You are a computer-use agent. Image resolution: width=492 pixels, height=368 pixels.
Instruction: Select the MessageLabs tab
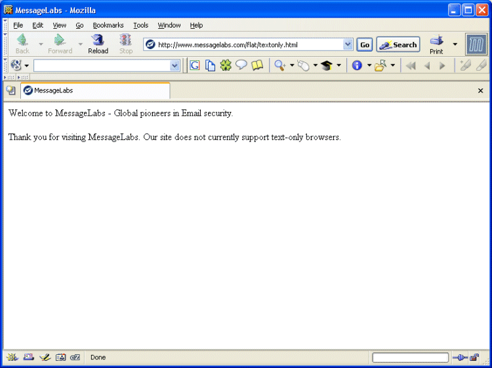[95, 91]
